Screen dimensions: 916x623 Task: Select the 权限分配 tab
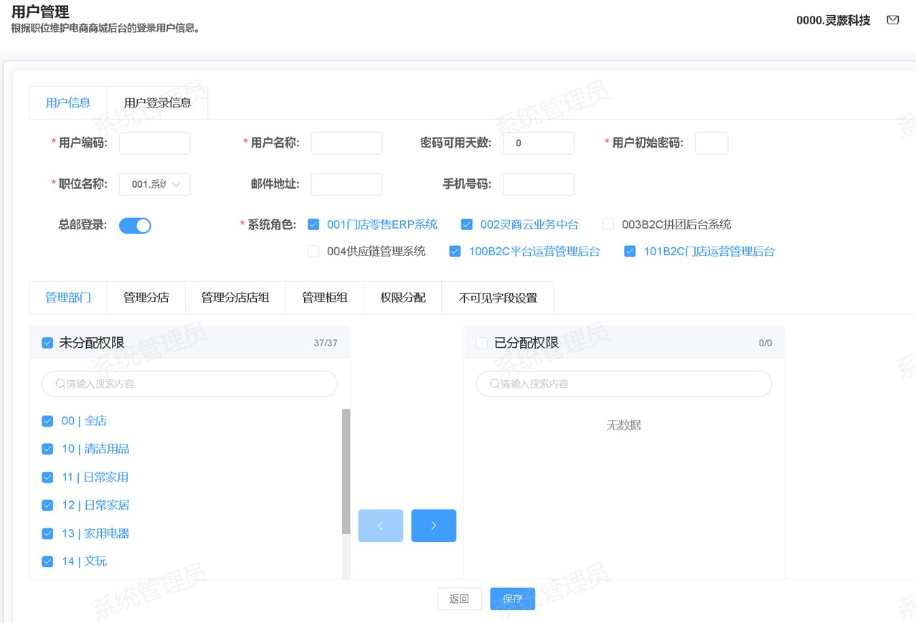tap(403, 298)
